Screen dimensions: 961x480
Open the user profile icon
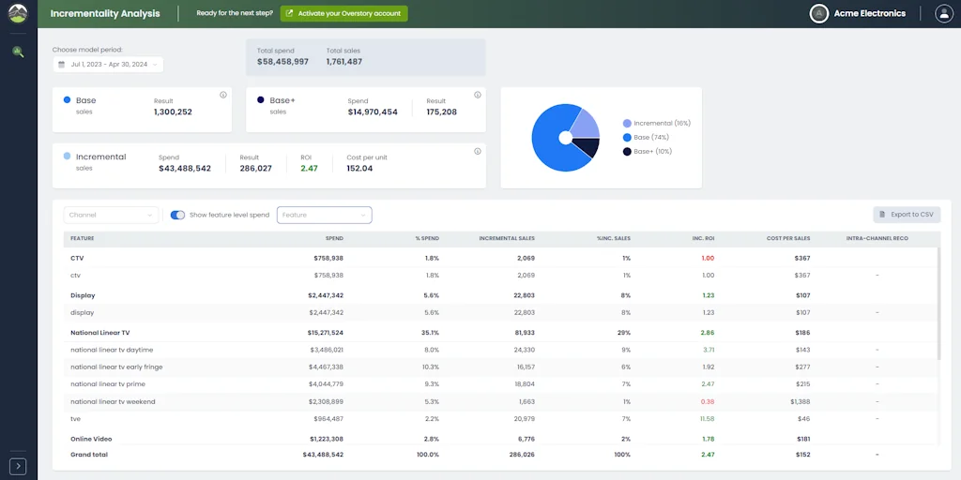pos(943,13)
